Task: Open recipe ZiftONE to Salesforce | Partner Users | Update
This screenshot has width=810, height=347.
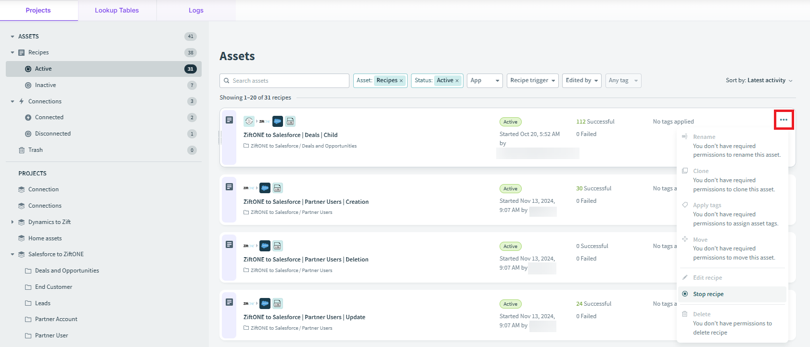Action: (x=304, y=317)
